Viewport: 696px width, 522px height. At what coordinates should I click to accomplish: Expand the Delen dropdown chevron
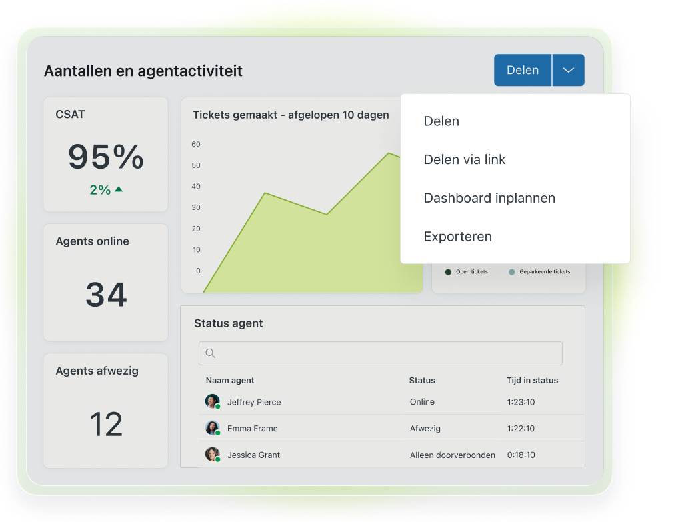568,70
